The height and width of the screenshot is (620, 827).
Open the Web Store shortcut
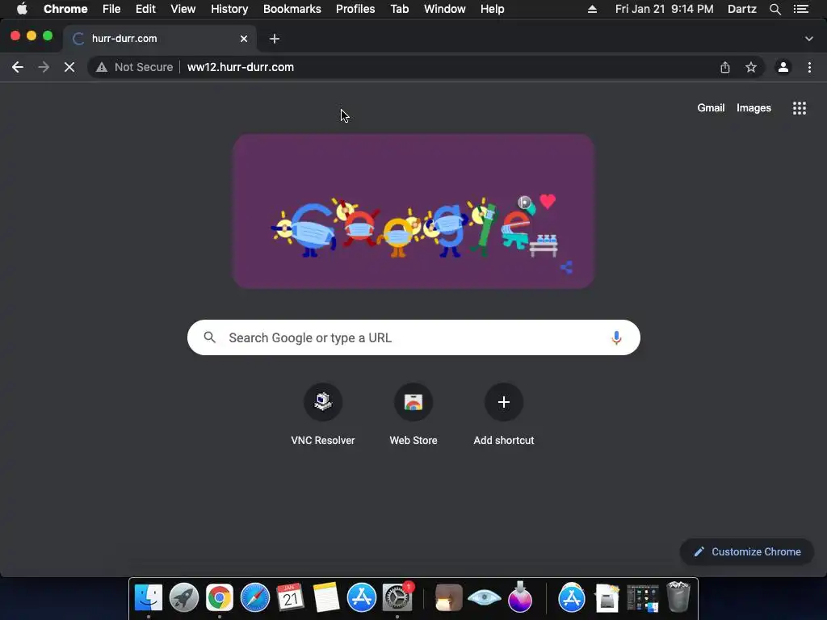point(413,416)
